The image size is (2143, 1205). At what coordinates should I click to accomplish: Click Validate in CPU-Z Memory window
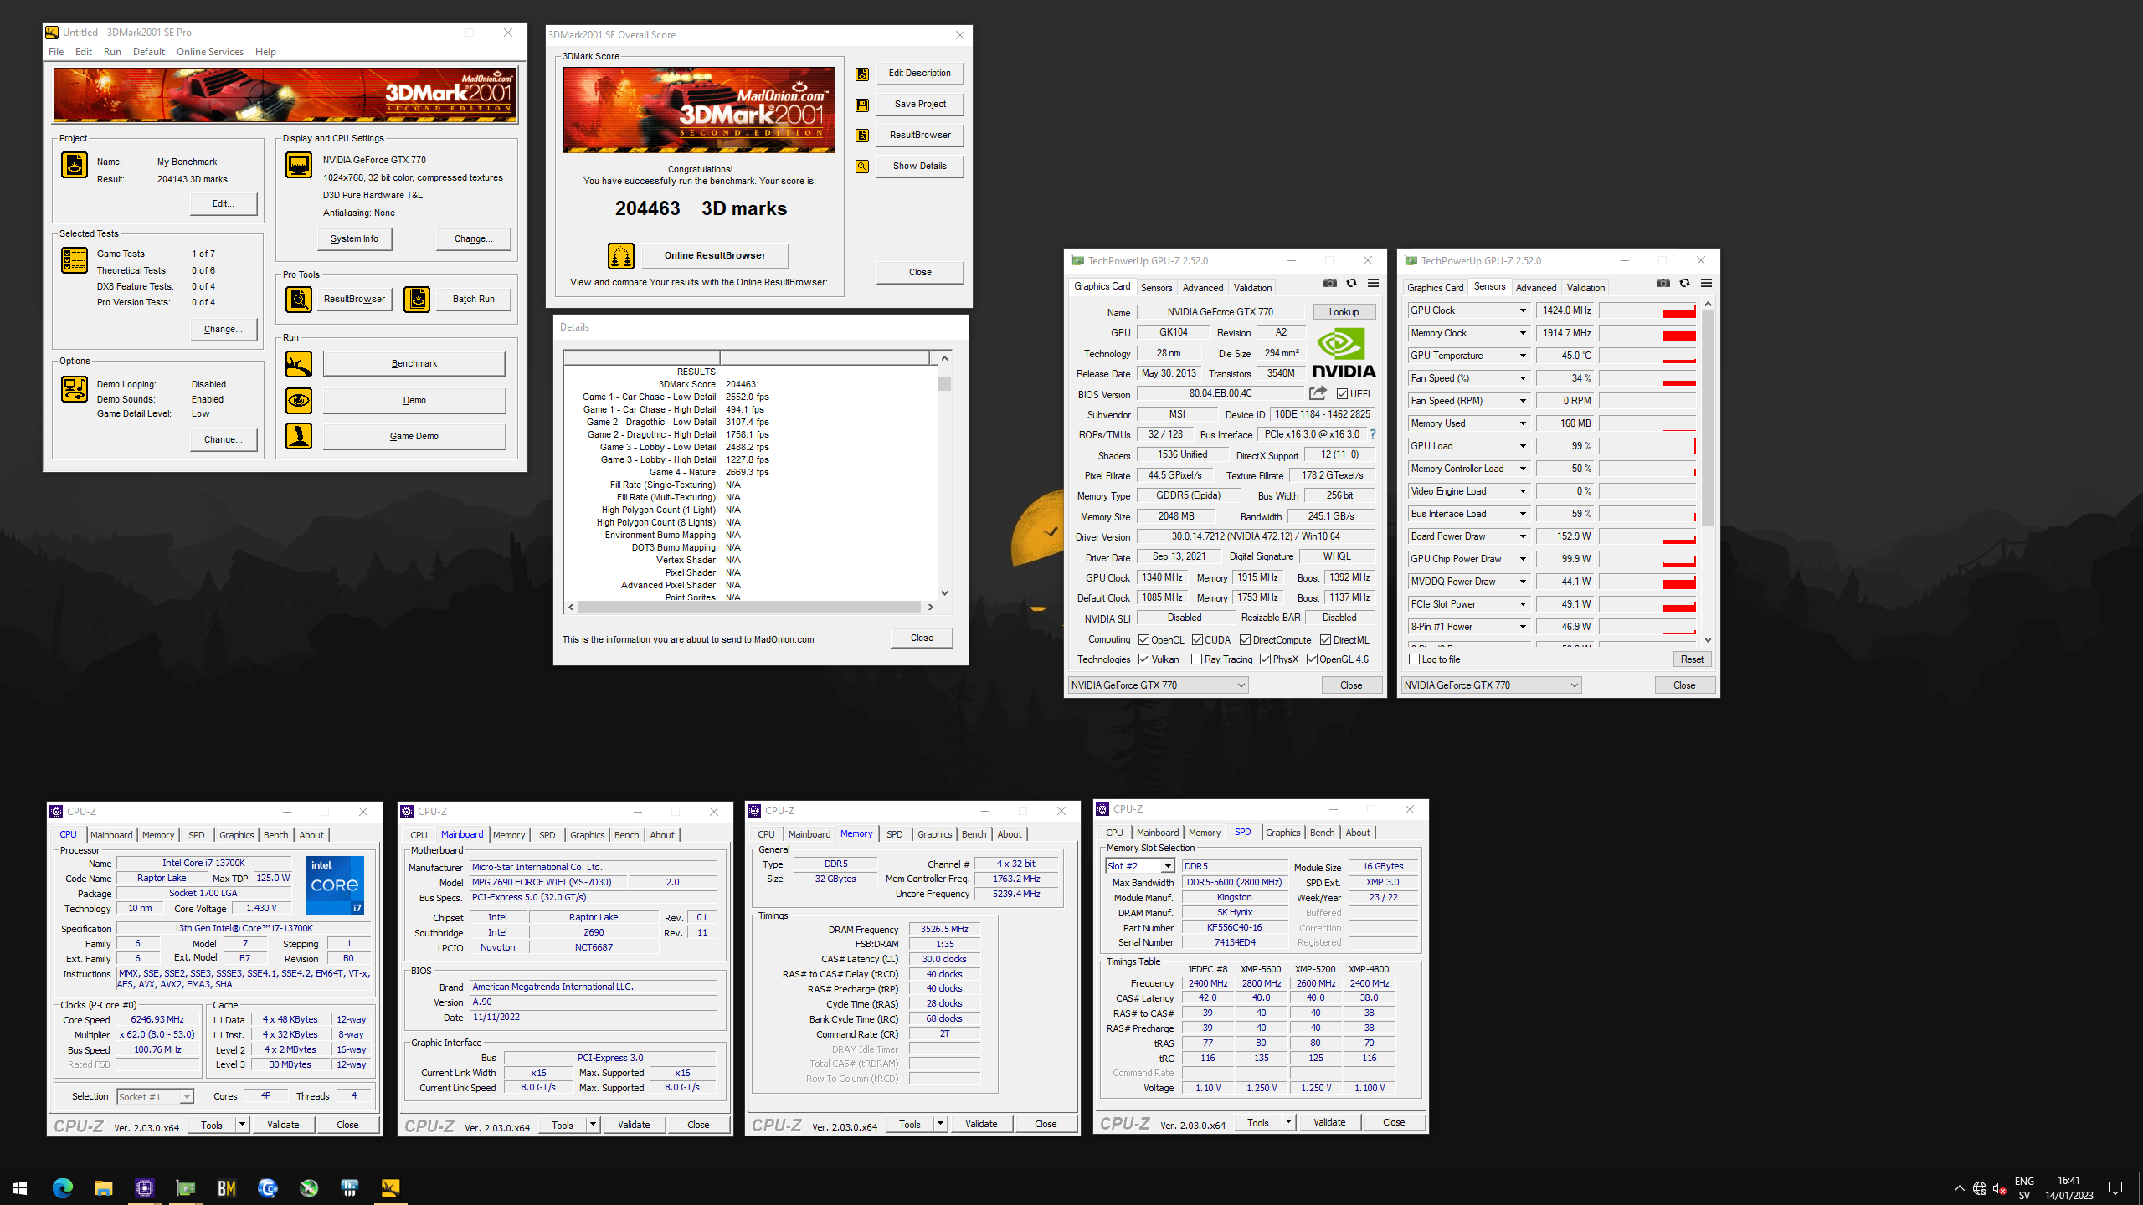pos(980,1124)
